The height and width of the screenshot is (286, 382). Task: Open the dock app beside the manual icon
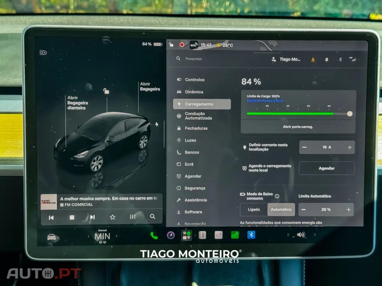[218, 235]
